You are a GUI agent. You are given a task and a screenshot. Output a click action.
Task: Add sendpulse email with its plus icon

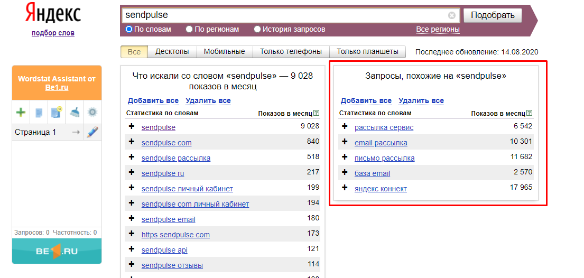pos(132,218)
